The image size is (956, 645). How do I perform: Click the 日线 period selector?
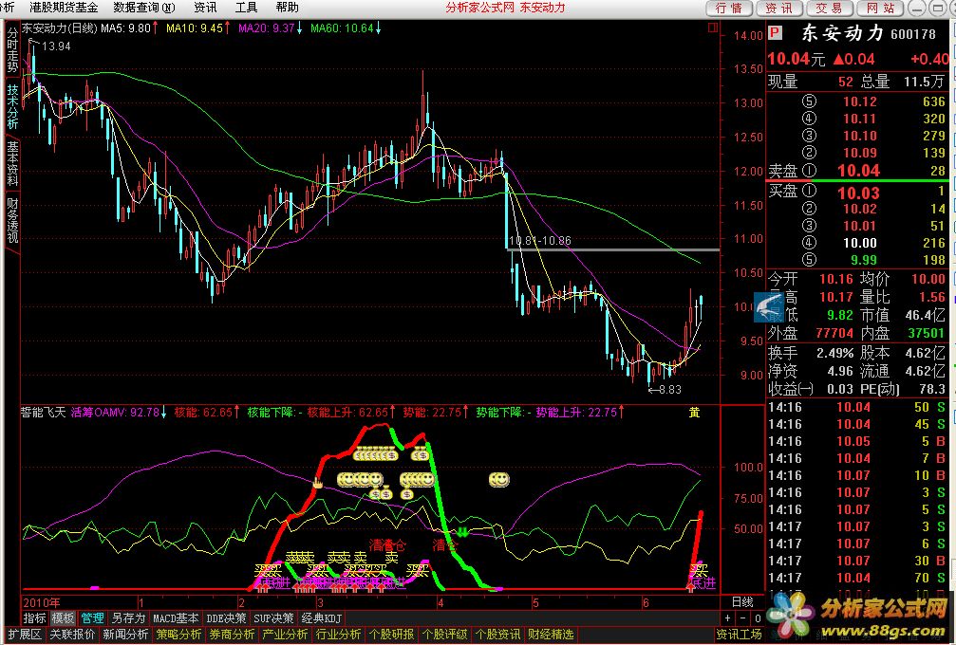(742, 601)
